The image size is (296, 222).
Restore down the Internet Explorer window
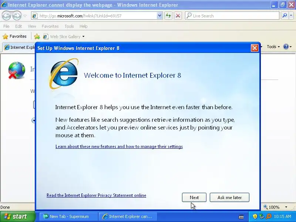point(282,5)
